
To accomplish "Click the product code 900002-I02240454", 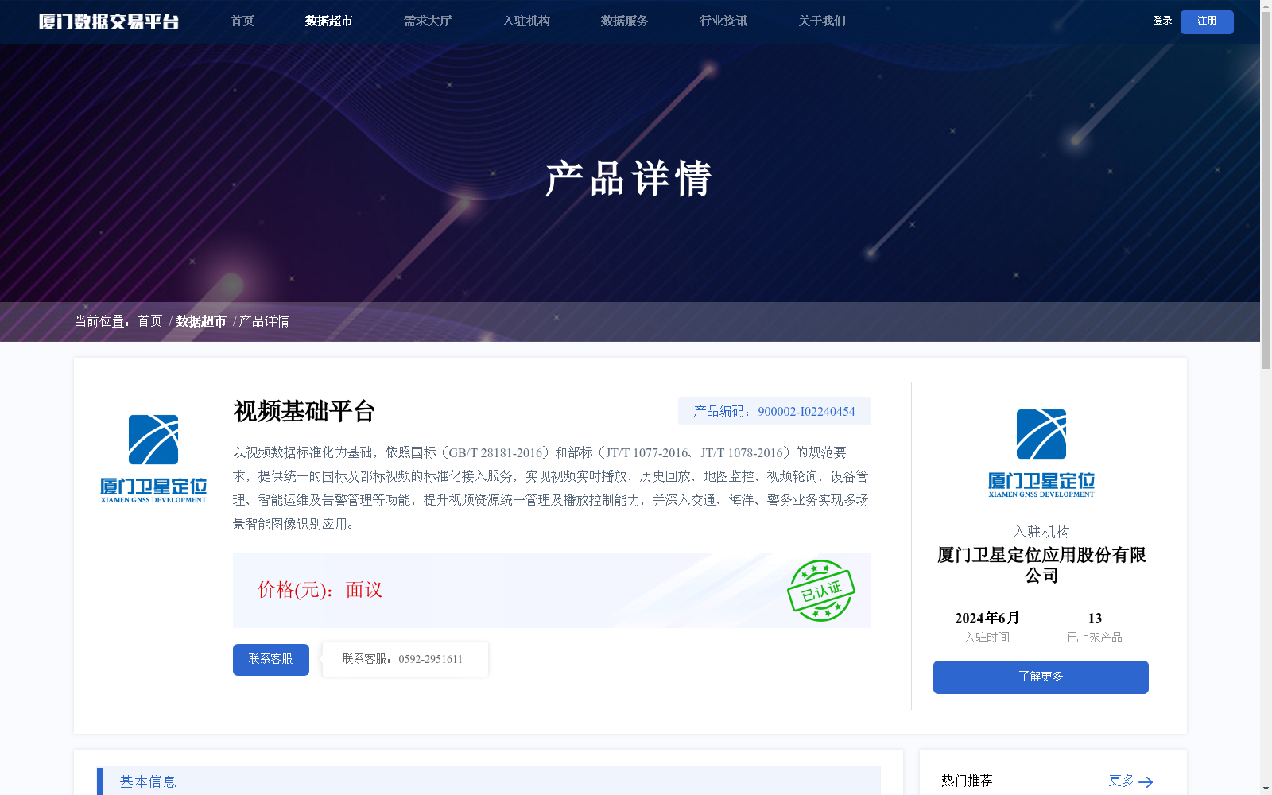I will (806, 412).
